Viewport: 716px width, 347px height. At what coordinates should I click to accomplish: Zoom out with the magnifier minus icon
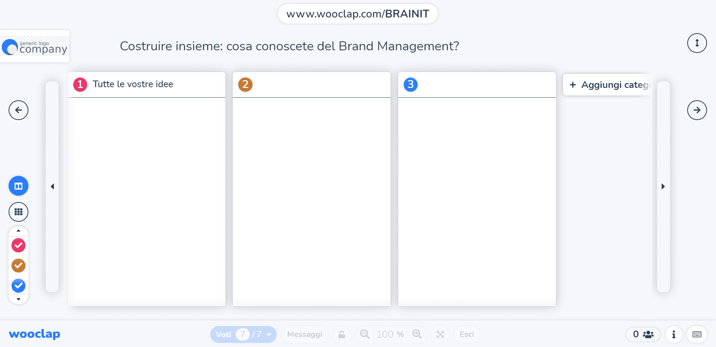pyautogui.click(x=365, y=334)
